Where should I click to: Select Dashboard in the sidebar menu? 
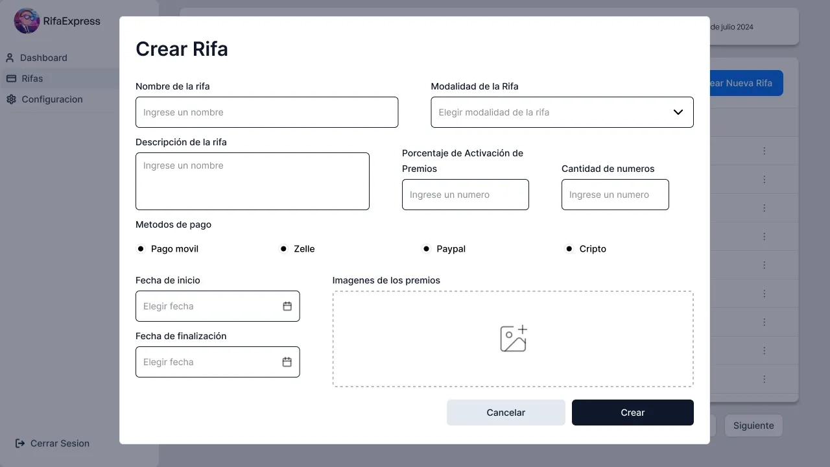[43, 58]
